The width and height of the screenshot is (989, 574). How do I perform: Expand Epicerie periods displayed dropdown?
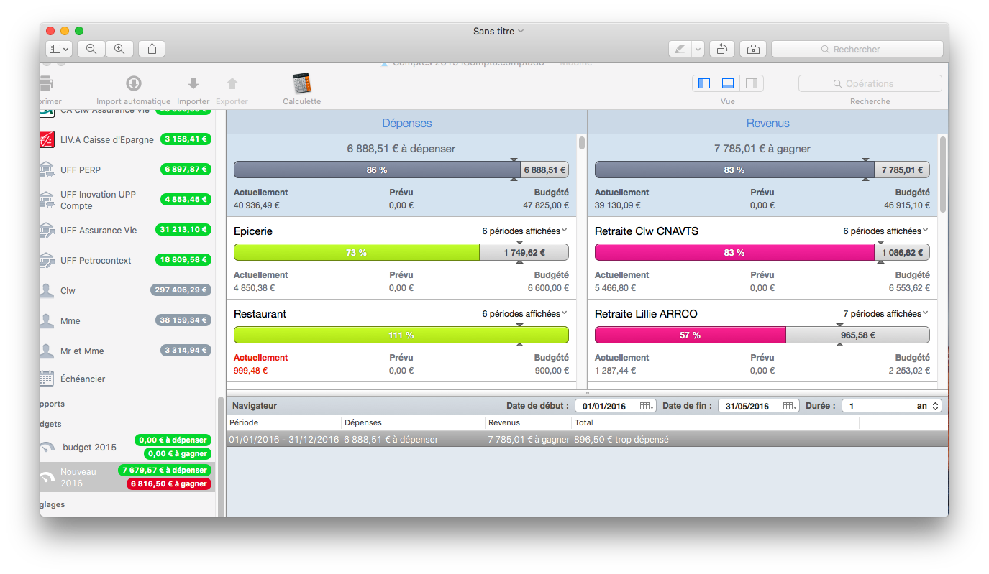tap(524, 231)
